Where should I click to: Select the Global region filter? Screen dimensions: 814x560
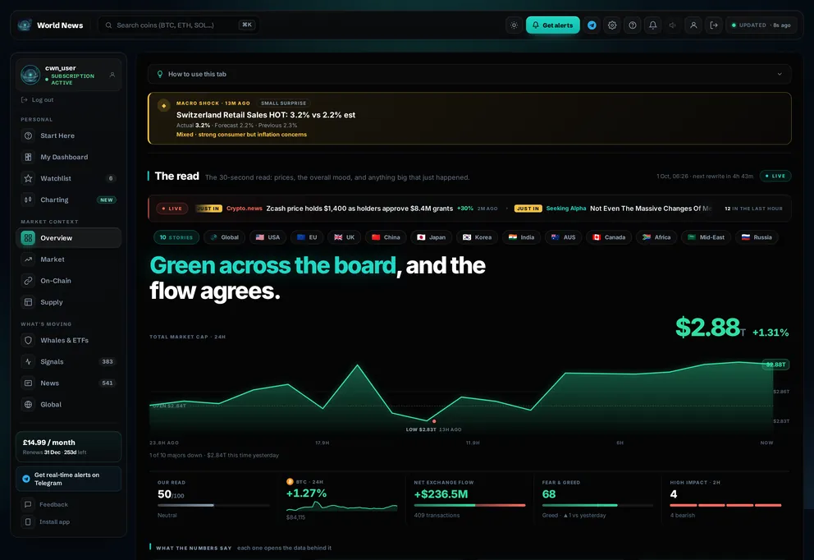(x=224, y=237)
